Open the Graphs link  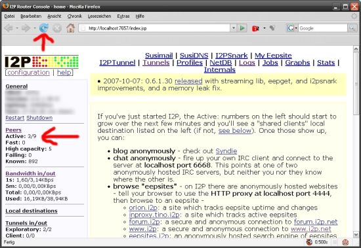point(297,63)
